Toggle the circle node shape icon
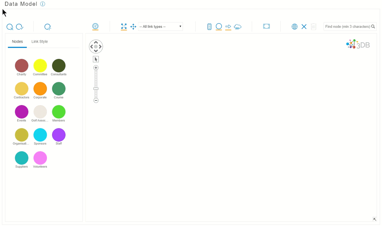This screenshot has width=382, height=226. [x=219, y=27]
